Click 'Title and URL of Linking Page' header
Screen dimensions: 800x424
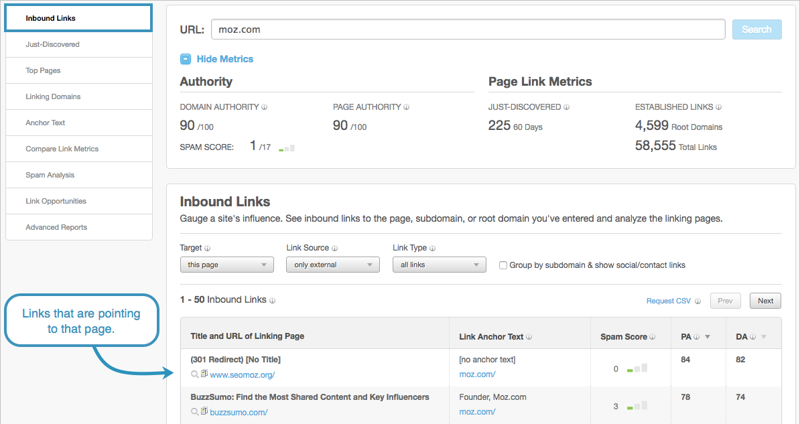click(x=247, y=336)
